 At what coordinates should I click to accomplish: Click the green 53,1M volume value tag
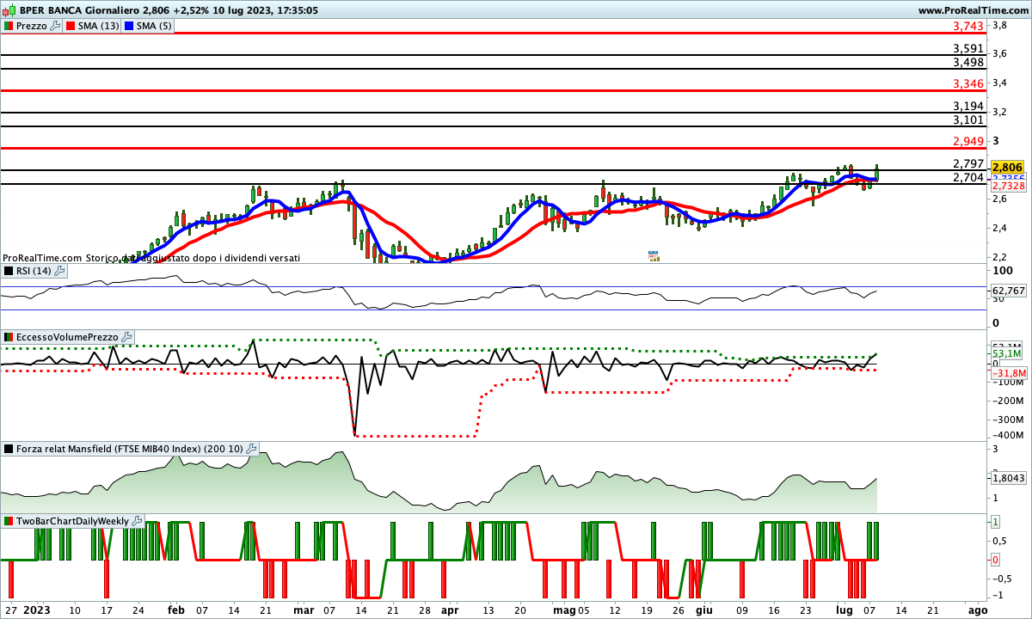[1006, 353]
